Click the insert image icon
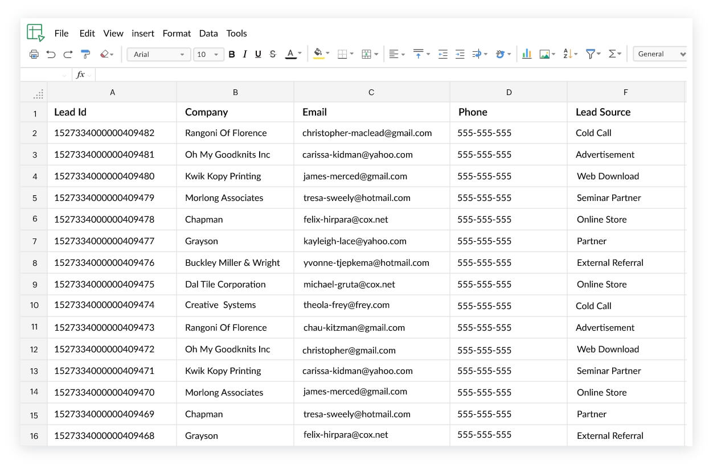This screenshot has height=469, width=713. (544, 55)
